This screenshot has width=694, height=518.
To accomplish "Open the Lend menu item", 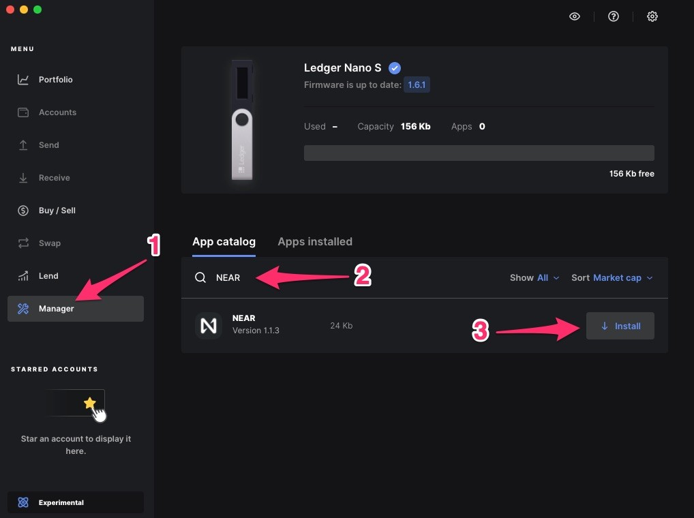I will tap(76, 276).
